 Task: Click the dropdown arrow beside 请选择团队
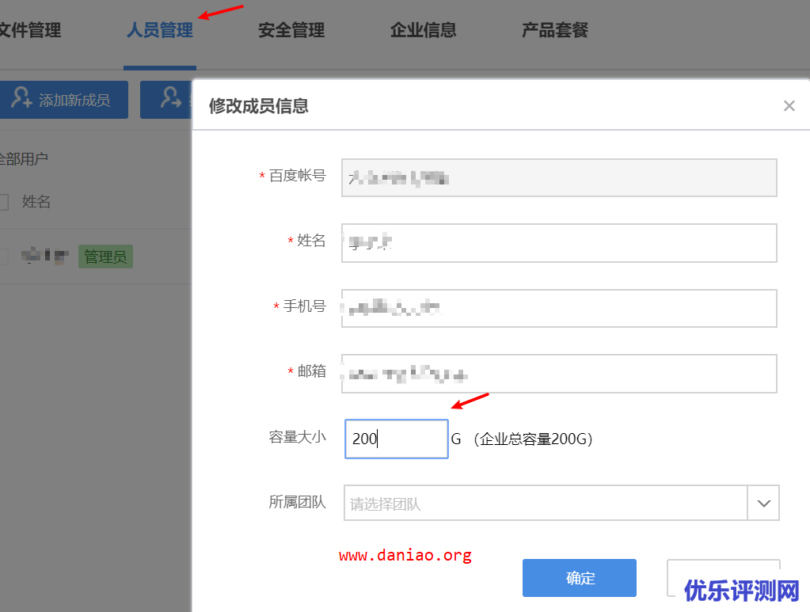pos(763,503)
